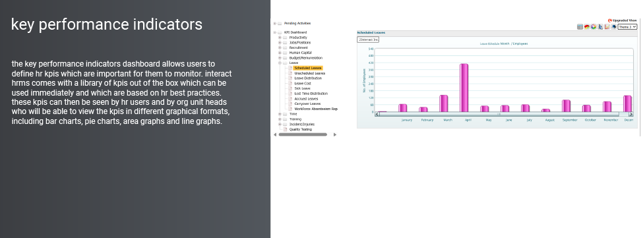641x238 pixels.
Task: Select the line graph view icon
Action: [x=607, y=26]
